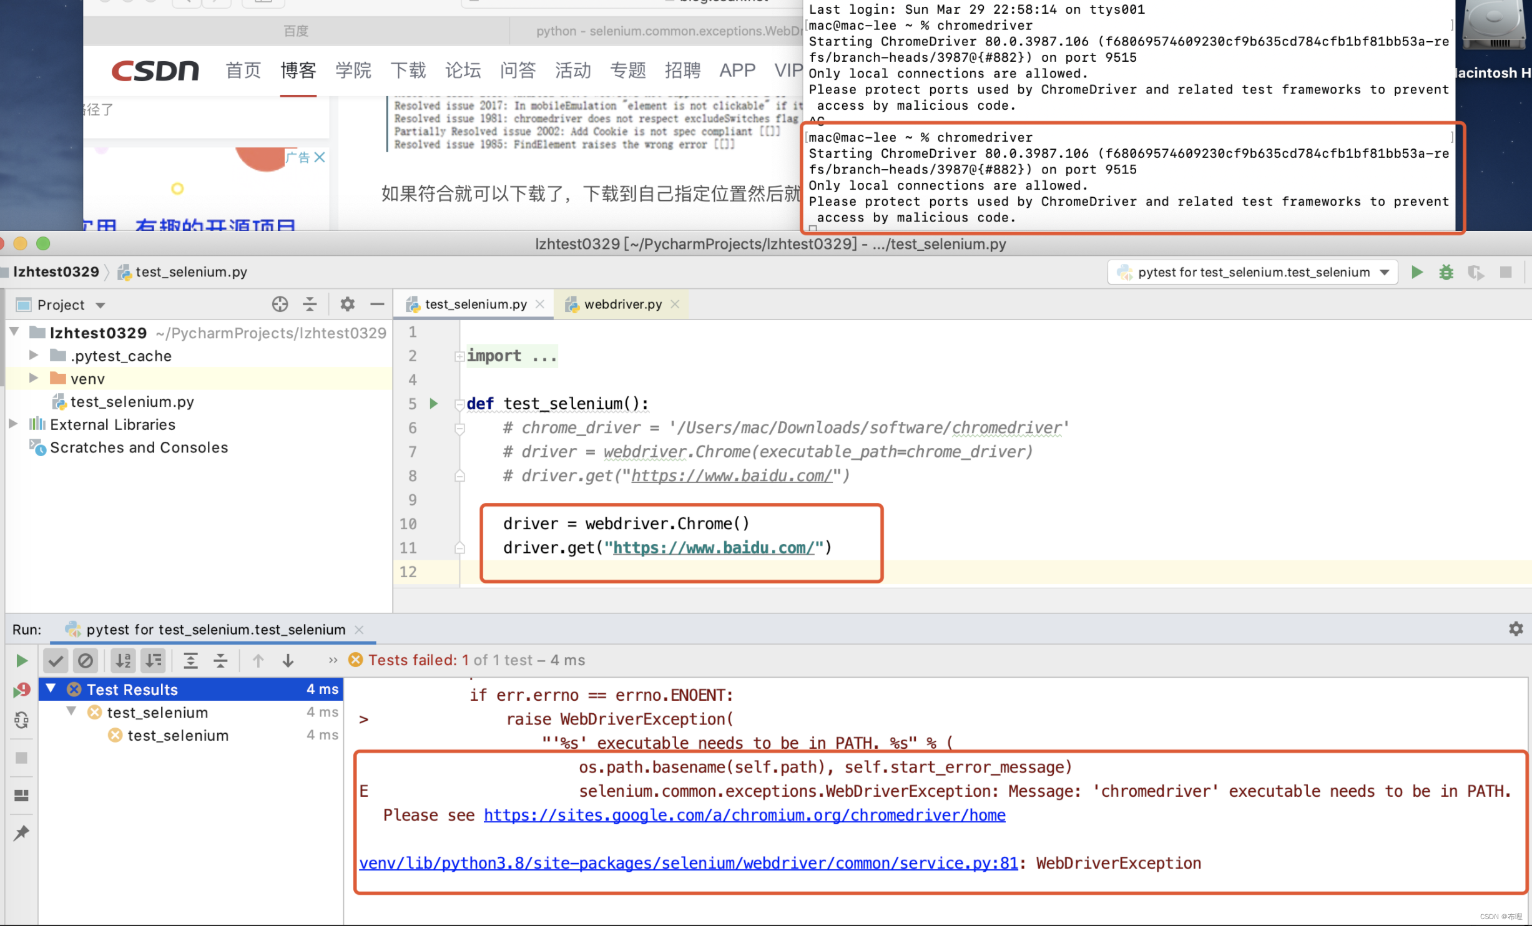Expand folded import block

pyautogui.click(x=459, y=356)
